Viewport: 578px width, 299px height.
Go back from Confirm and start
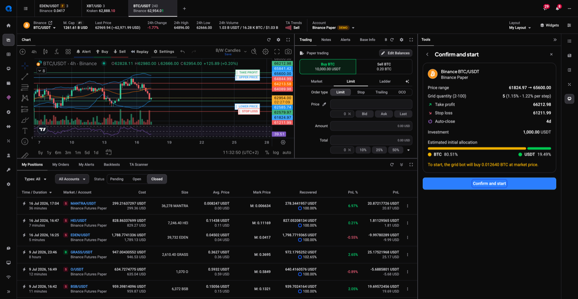(x=427, y=55)
